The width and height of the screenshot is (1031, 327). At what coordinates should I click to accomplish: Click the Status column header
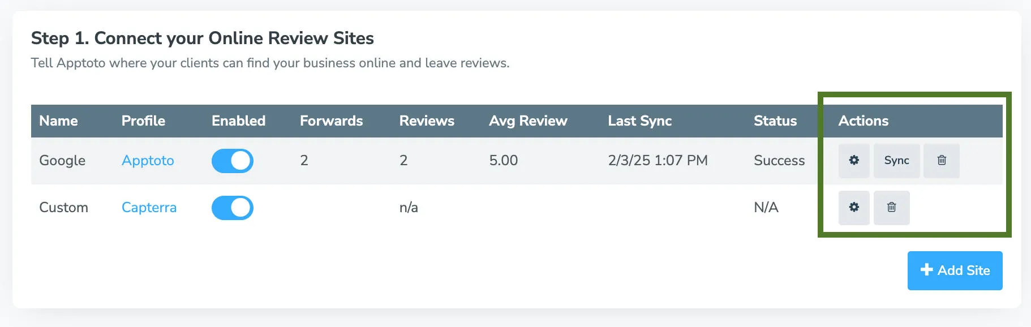click(x=775, y=121)
